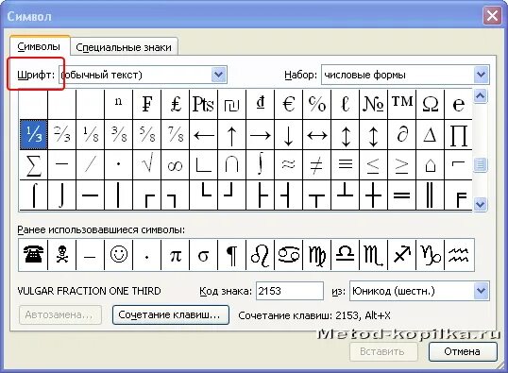Pick the intersection ∩ symbol
508x373 pixels.
click(232, 165)
